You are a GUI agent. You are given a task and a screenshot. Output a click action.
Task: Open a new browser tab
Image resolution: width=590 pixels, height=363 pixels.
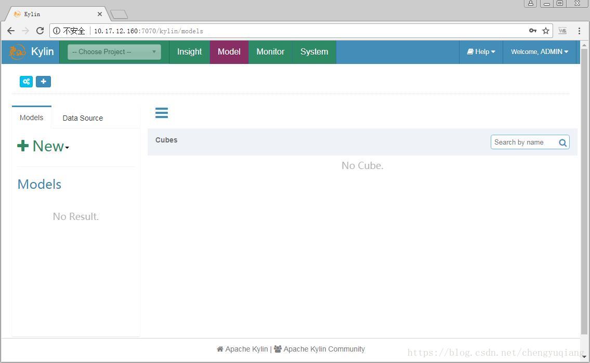(119, 15)
